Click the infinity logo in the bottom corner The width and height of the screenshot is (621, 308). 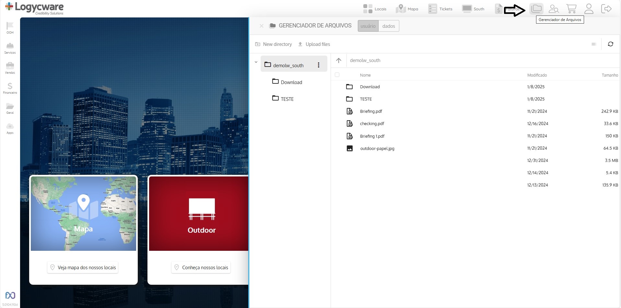click(x=10, y=295)
